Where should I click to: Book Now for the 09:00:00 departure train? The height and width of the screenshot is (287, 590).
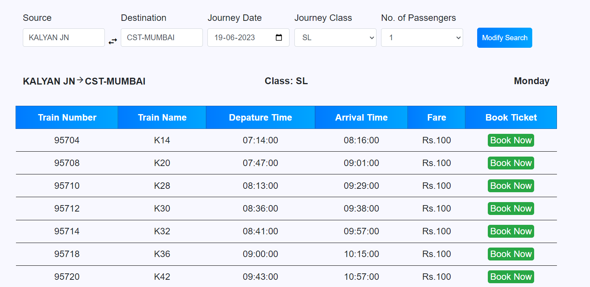pyautogui.click(x=511, y=254)
